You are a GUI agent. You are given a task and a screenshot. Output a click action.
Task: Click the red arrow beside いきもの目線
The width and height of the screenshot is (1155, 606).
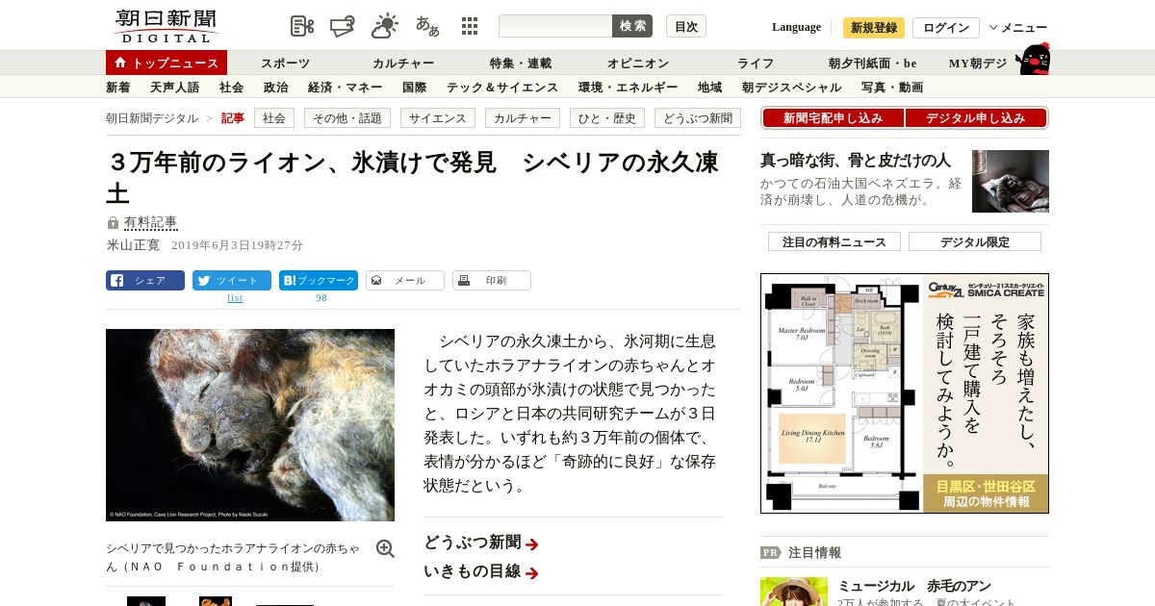(532, 573)
